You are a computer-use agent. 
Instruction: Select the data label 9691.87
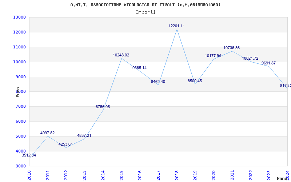[x=268, y=63]
